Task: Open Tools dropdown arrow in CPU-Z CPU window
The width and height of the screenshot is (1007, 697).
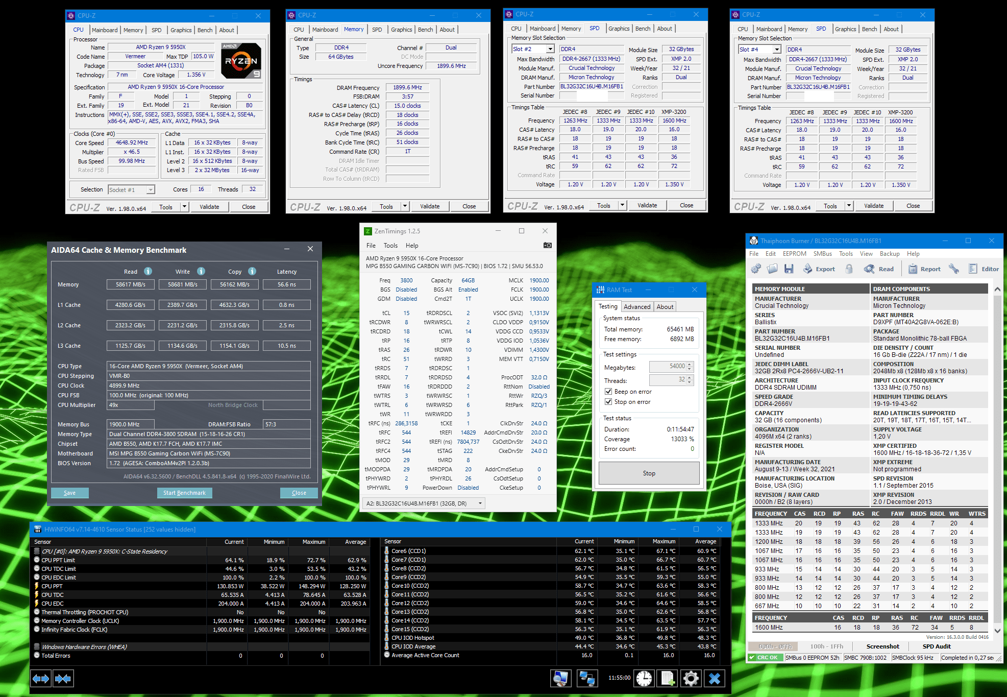Action: (185, 207)
